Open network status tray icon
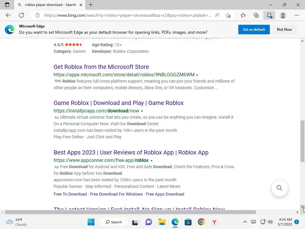The height and width of the screenshot is (229, 305). point(263,222)
